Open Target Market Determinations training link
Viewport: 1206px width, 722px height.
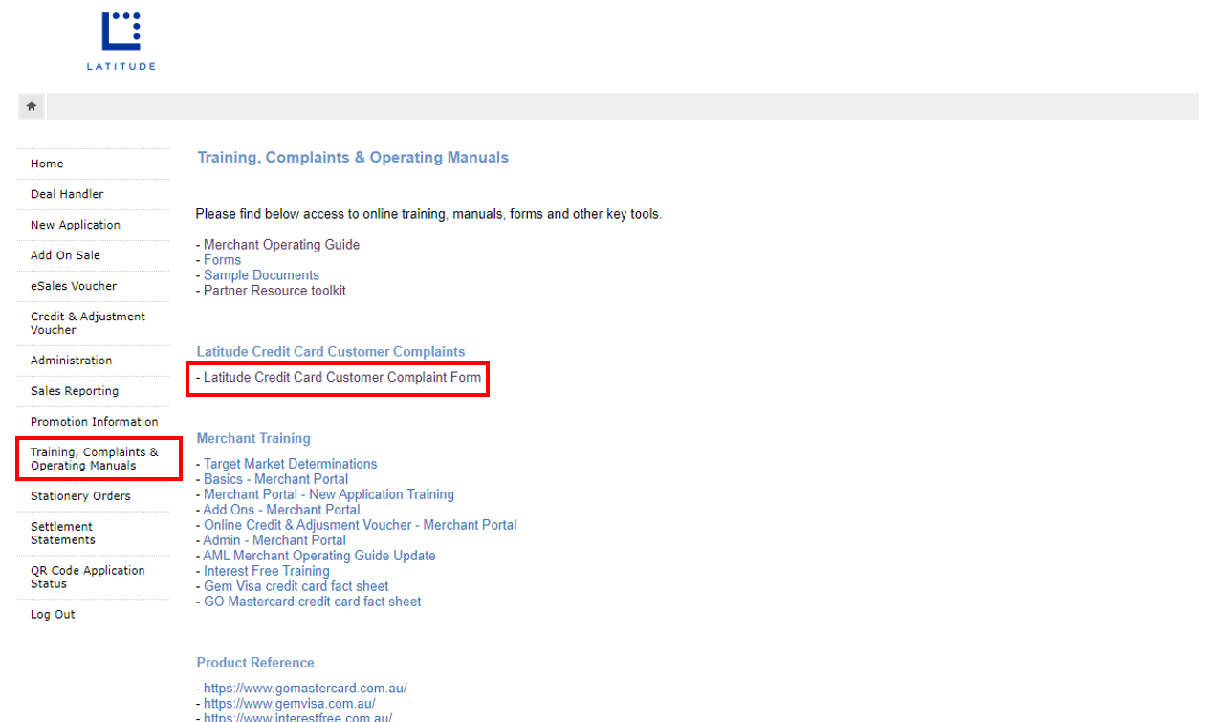point(290,464)
